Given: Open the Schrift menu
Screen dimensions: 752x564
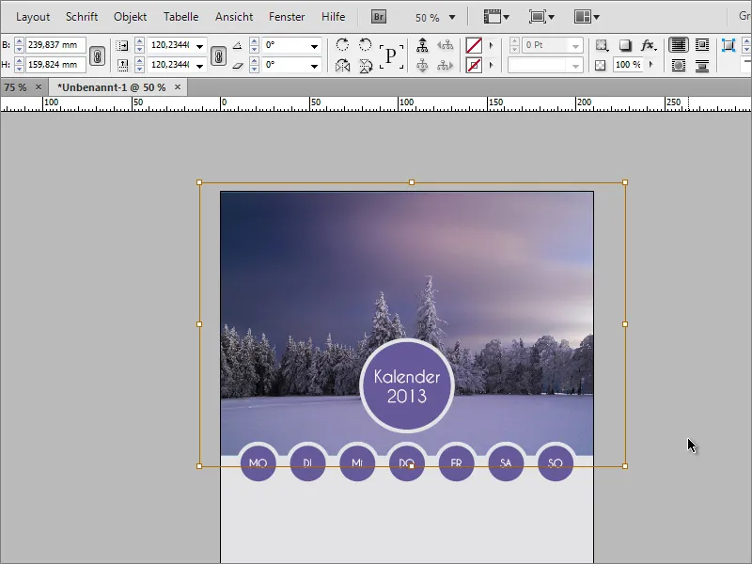Looking at the screenshot, I should pos(82,17).
